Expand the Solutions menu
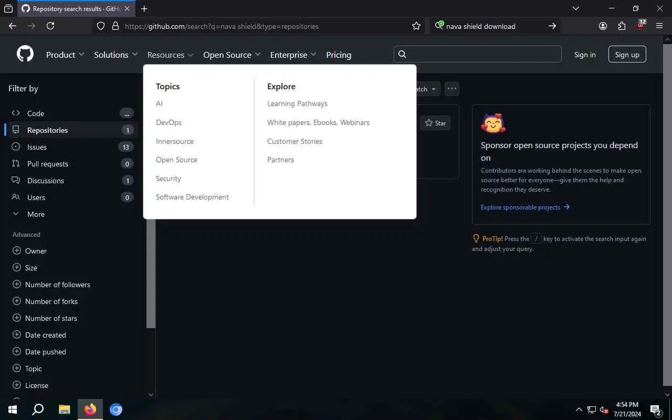Screen dimensions: 672x420 click(115, 55)
